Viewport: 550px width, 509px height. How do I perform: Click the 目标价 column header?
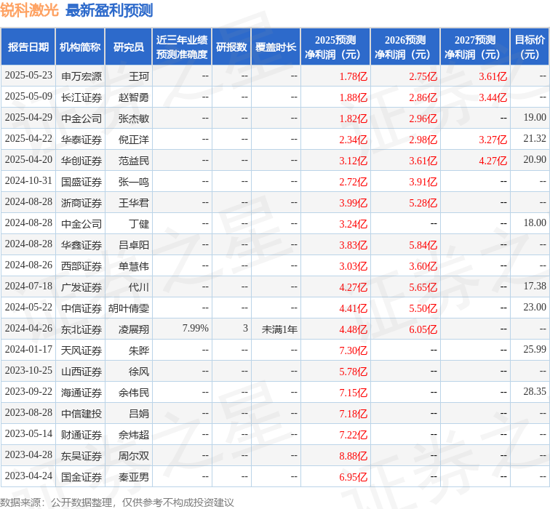(530, 47)
